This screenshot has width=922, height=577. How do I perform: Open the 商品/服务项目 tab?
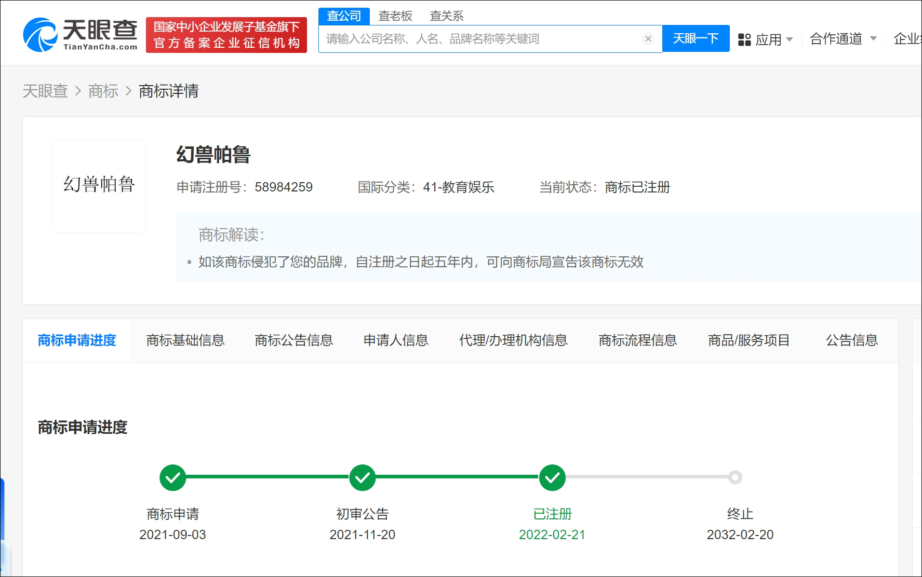(x=749, y=340)
